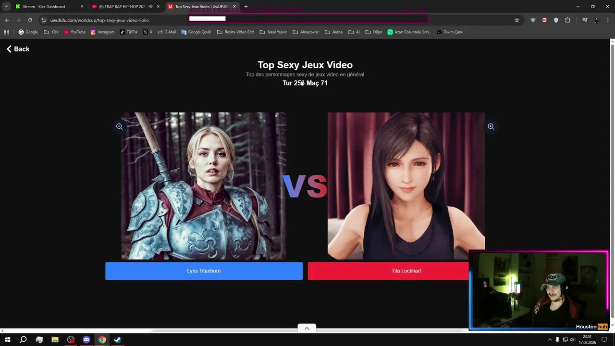Click the Top Sexy Jeux Video heading
The width and height of the screenshot is (615, 346).
[x=305, y=65]
